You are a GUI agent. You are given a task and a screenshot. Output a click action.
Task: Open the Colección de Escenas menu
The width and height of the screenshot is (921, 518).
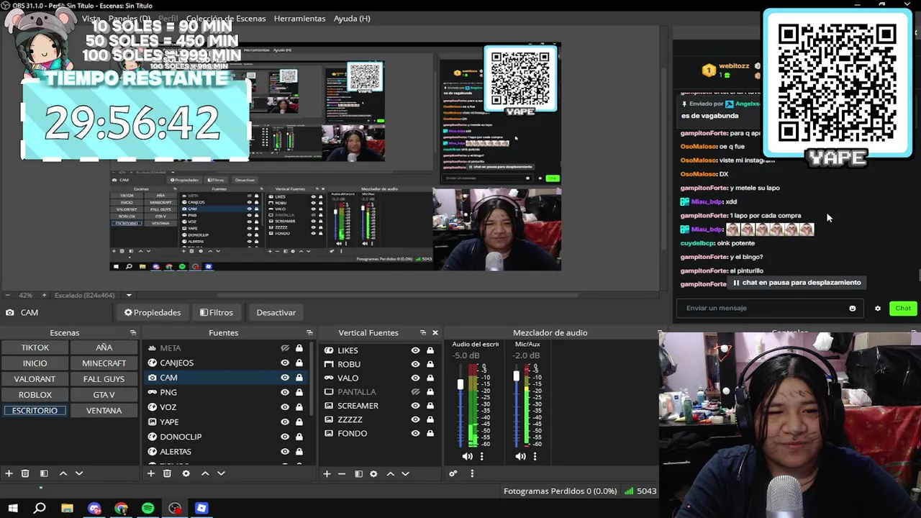[226, 18]
